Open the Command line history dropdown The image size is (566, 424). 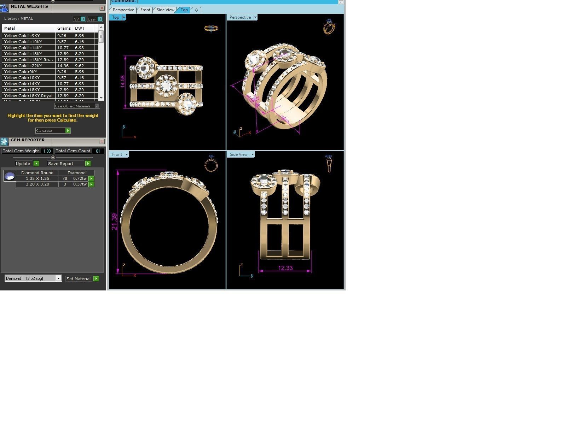[x=341, y=2]
